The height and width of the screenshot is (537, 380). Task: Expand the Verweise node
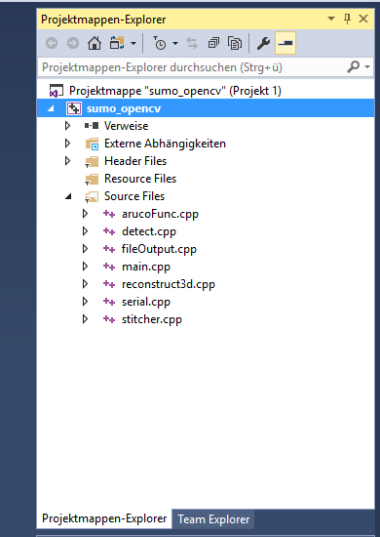click(67, 126)
